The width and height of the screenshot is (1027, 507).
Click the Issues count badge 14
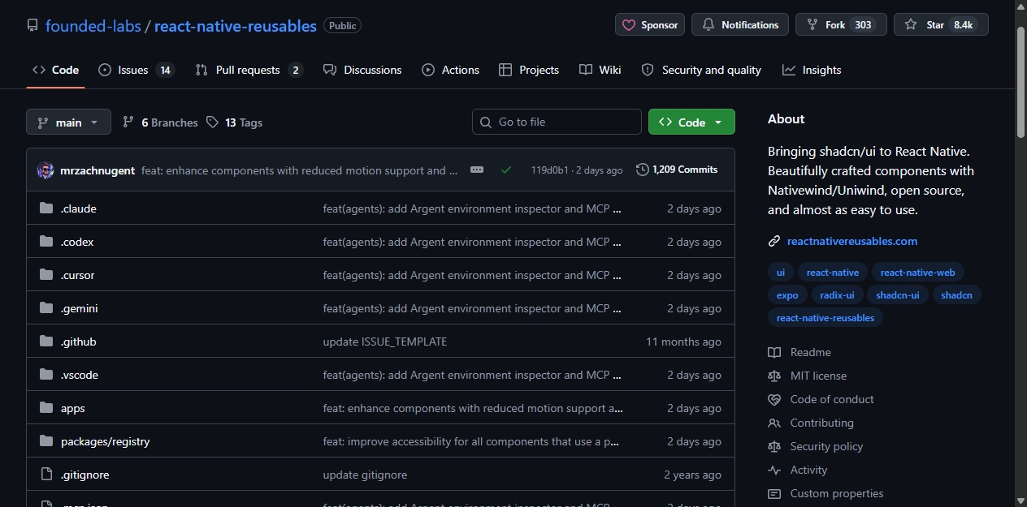[165, 70]
